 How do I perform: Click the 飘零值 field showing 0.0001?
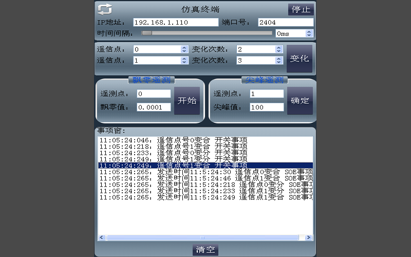[154, 107]
